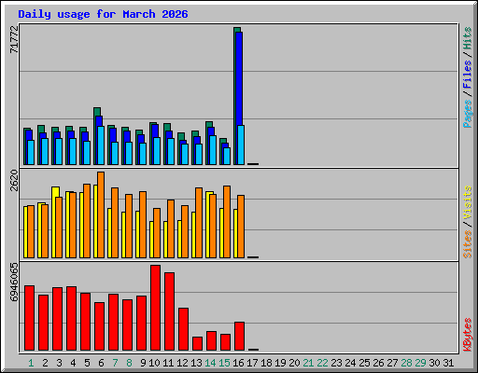
Task: Click day 25 on the date axis
Action: point(364,363)
